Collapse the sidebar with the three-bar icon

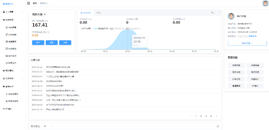point(28,3)
